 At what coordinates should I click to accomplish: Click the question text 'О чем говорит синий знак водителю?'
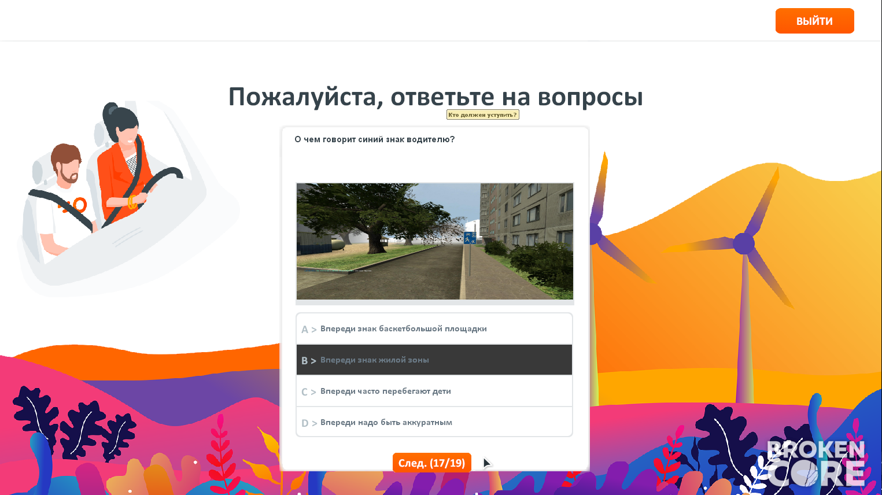coord(375,139)
